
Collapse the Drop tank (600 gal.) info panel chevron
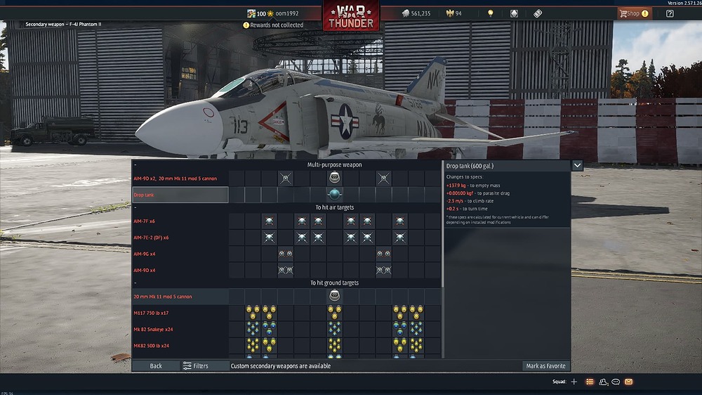pos(578,165)
